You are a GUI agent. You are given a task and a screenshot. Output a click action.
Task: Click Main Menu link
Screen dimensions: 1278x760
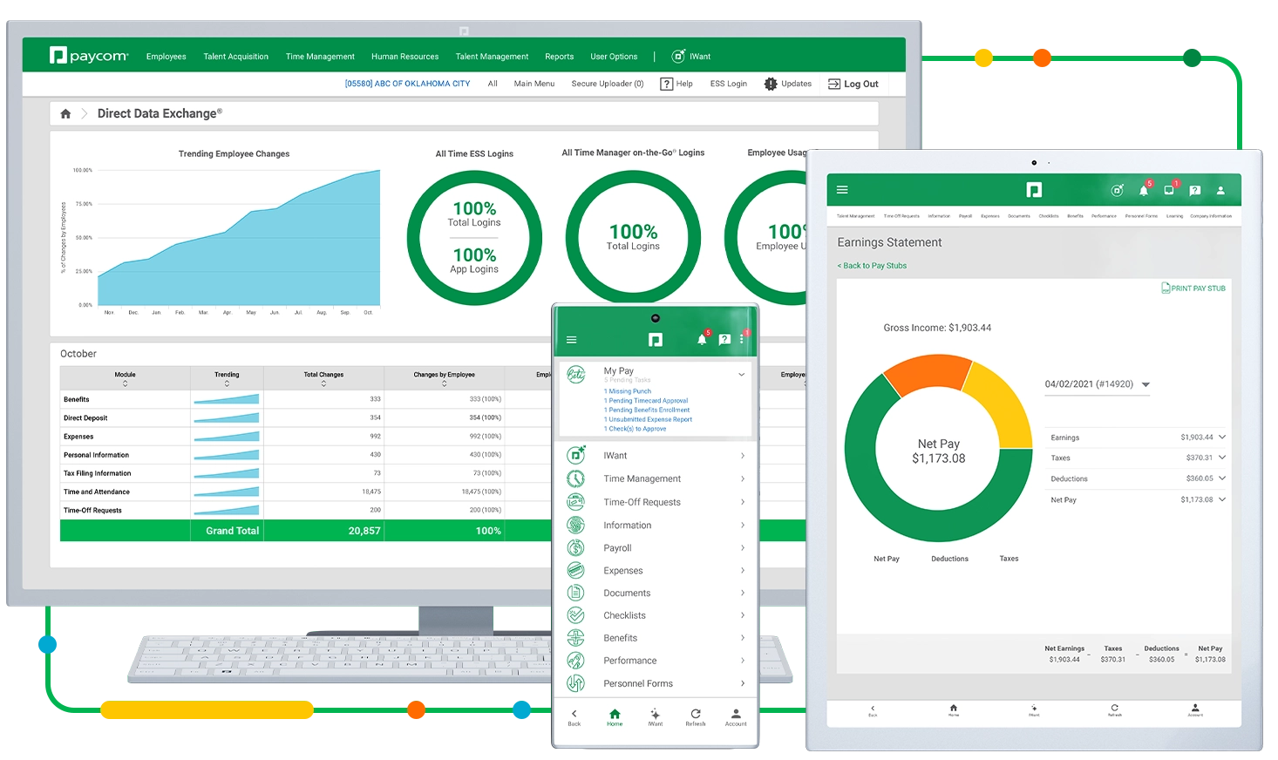coord(534,84)
